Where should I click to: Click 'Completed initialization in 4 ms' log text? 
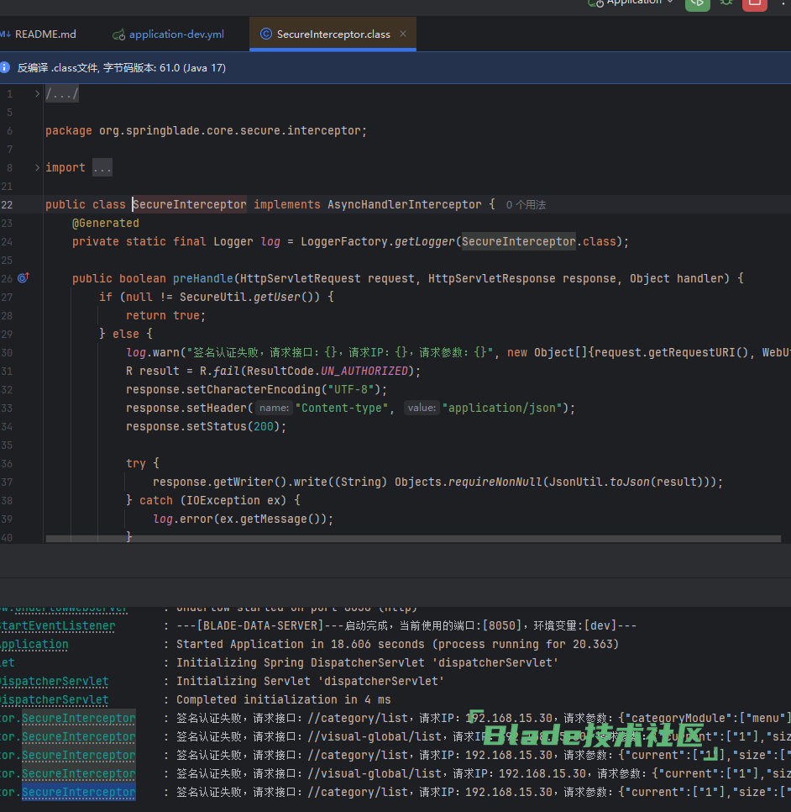click(284, 699)
